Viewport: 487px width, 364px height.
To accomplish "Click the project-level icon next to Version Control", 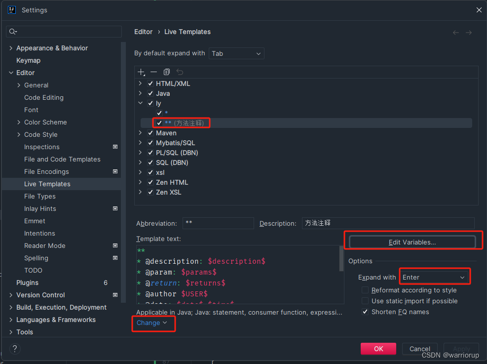I will coord(115,295).
